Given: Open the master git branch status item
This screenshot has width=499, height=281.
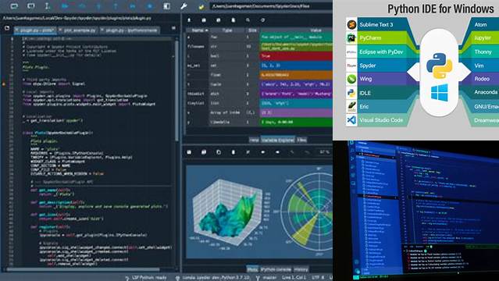Looking at the screenshot, I should (267, 278).
